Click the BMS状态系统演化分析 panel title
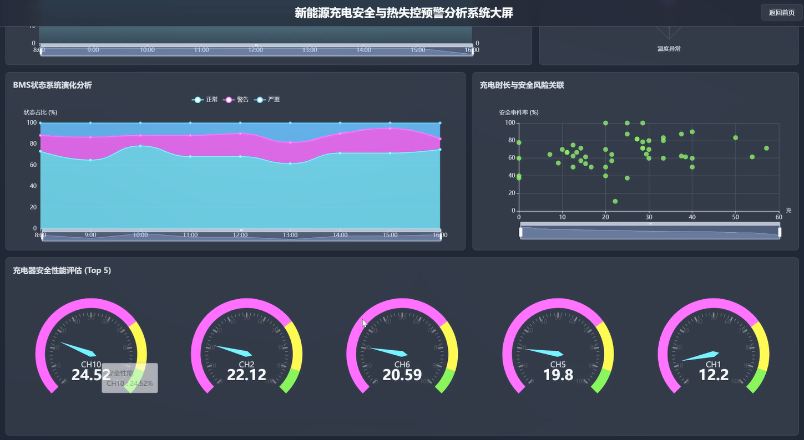The height and width of the screenshot is (440, 804). [53, 85]
